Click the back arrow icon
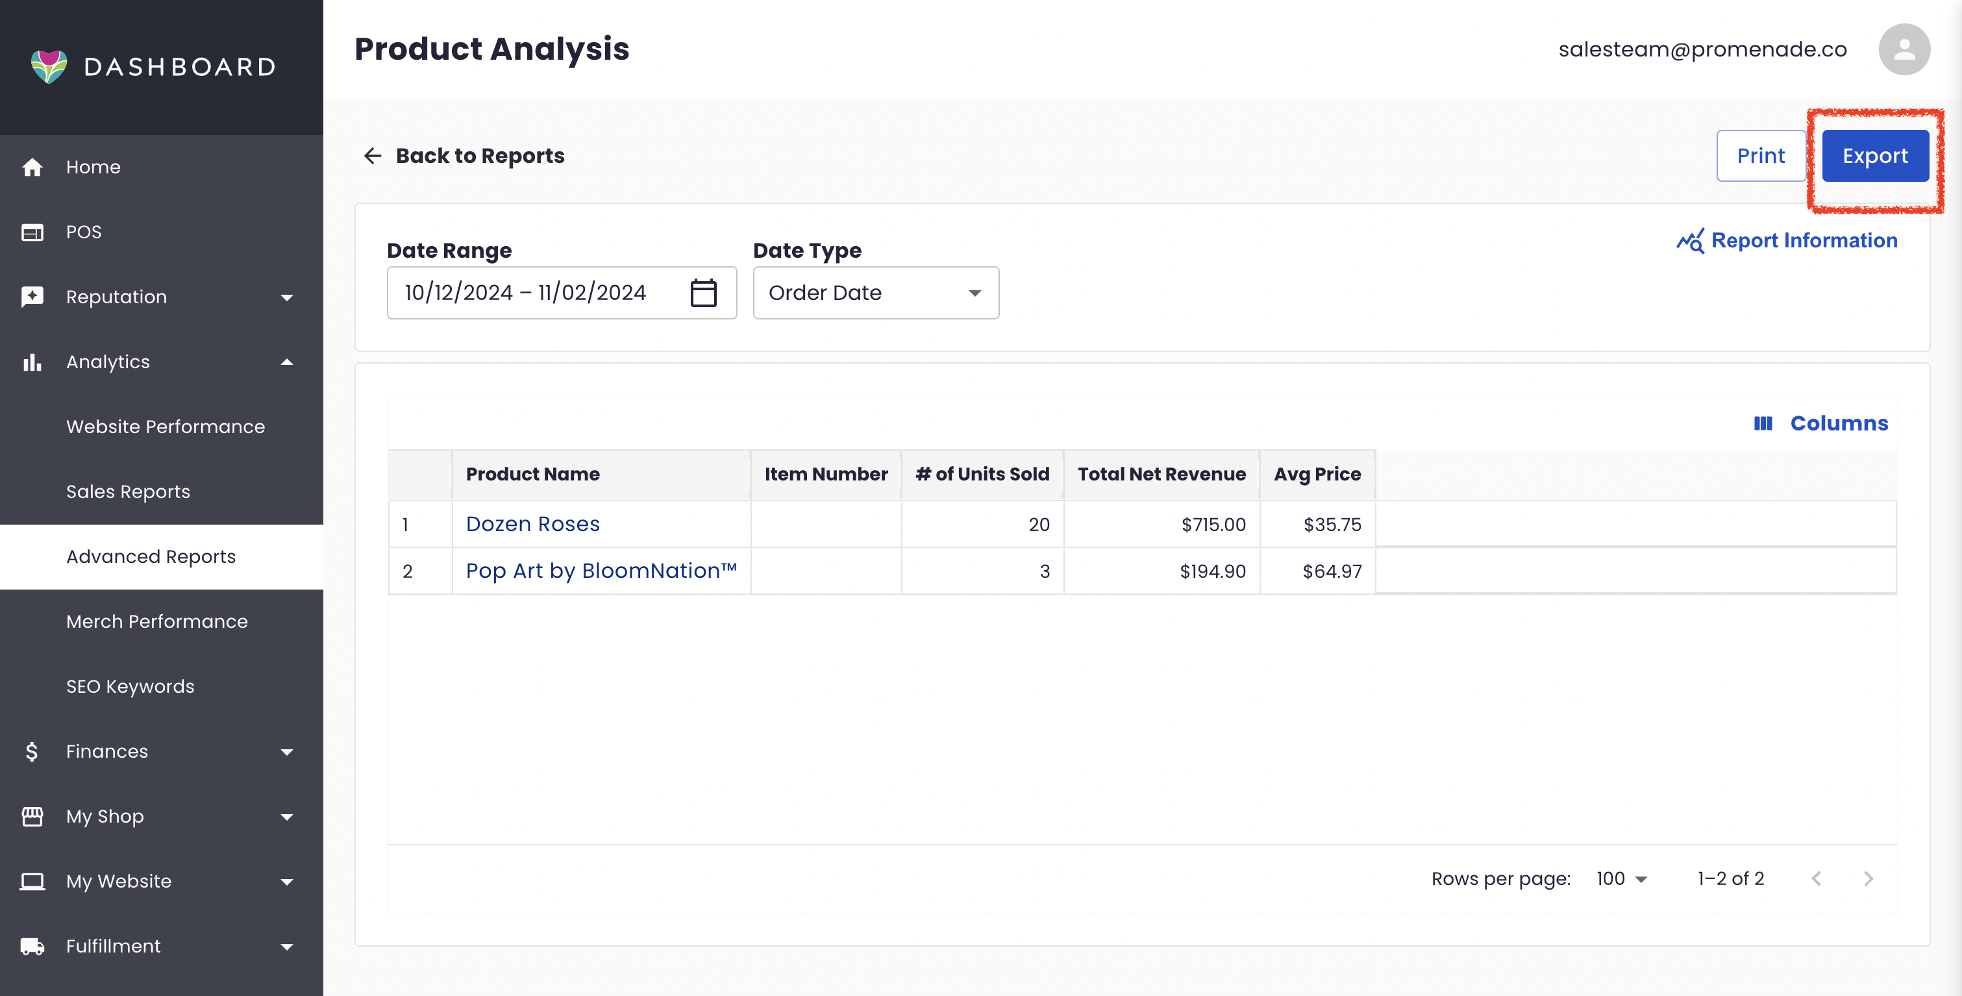This screenshot has height=996, width=1962. pos(373,156)
